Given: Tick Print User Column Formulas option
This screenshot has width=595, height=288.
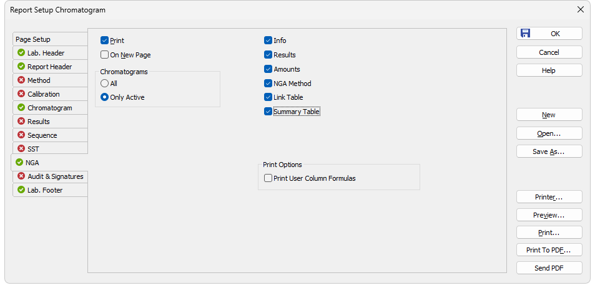Looking at the screenshot, I should (x=268, y=178).
